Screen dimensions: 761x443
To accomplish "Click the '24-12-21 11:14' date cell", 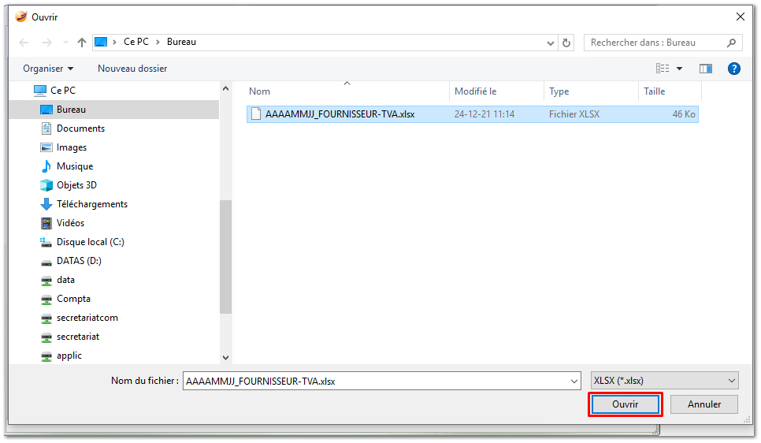I will pos(484,114).
